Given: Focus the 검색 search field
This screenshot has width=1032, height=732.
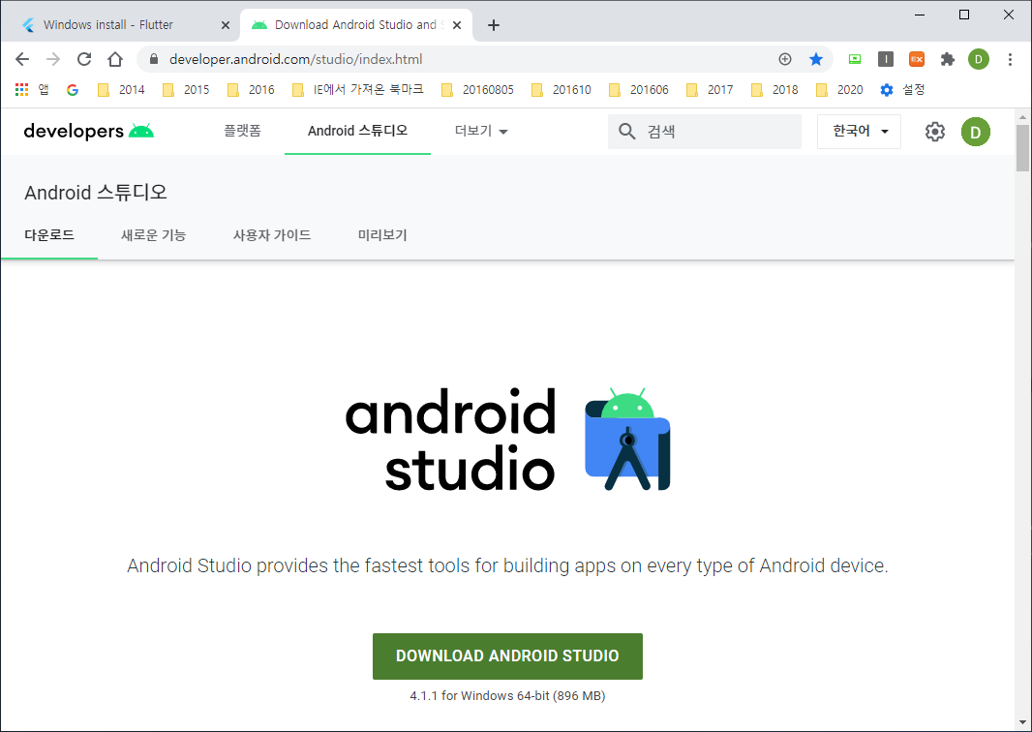Looking at the screenshot, I should click(704, 131).
